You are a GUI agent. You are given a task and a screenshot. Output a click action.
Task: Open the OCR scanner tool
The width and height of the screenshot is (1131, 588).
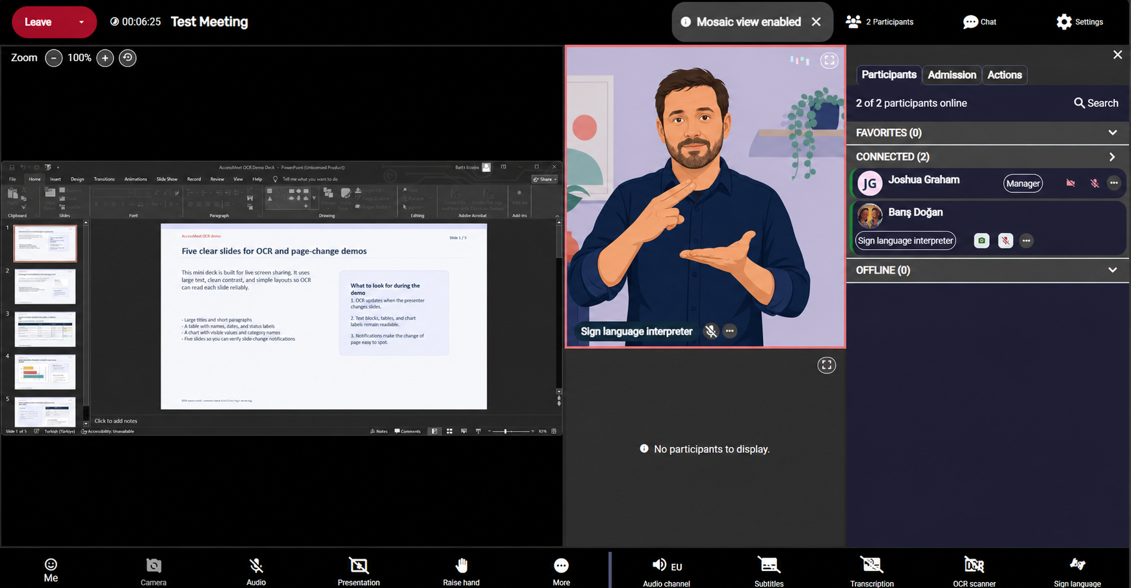point(974,570)
